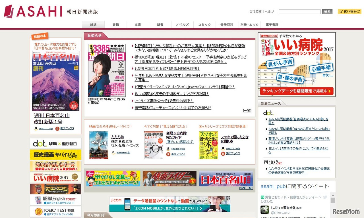The image size is (364, 218).
Task: Click the ASAHI logo at top left
Action: pyautogui.click(x=33, y=11)
